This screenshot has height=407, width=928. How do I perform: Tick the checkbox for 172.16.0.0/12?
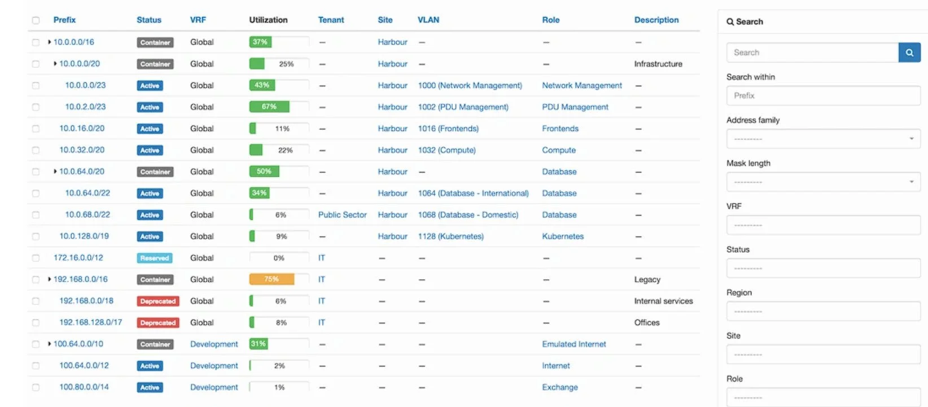36,258
